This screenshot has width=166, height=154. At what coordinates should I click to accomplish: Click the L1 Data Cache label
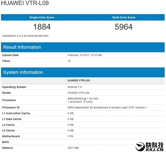[12, 119]
